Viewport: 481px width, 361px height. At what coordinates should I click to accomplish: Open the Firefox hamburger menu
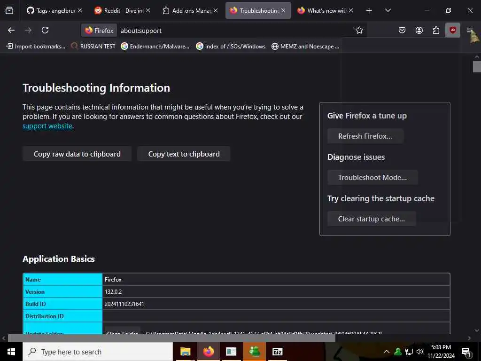tap(470, 30)
